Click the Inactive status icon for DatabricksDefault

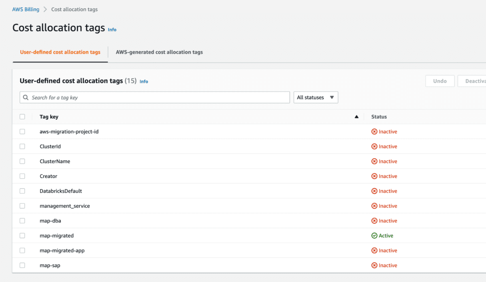point(374,191)
